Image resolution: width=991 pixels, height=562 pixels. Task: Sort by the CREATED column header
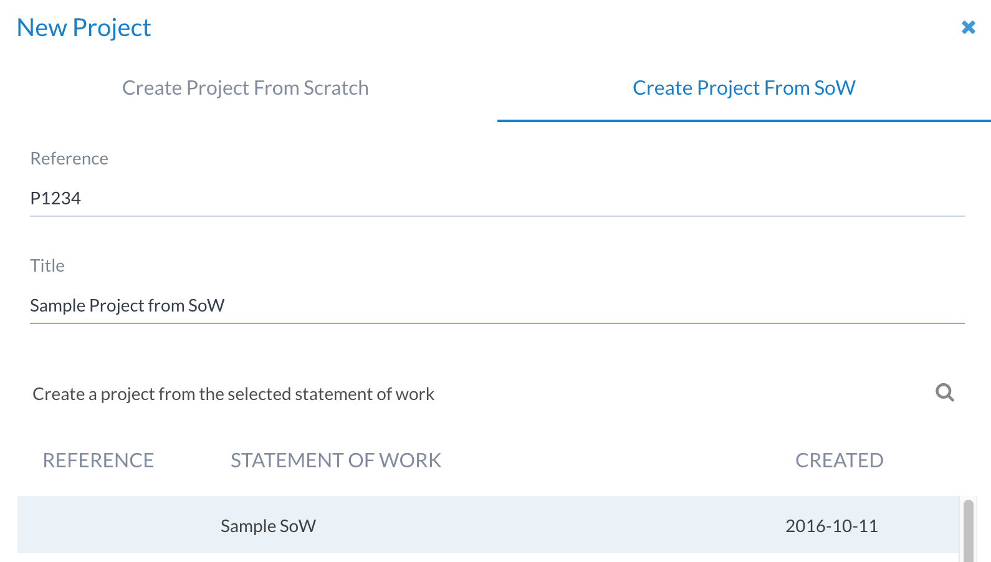pos(839,460)
